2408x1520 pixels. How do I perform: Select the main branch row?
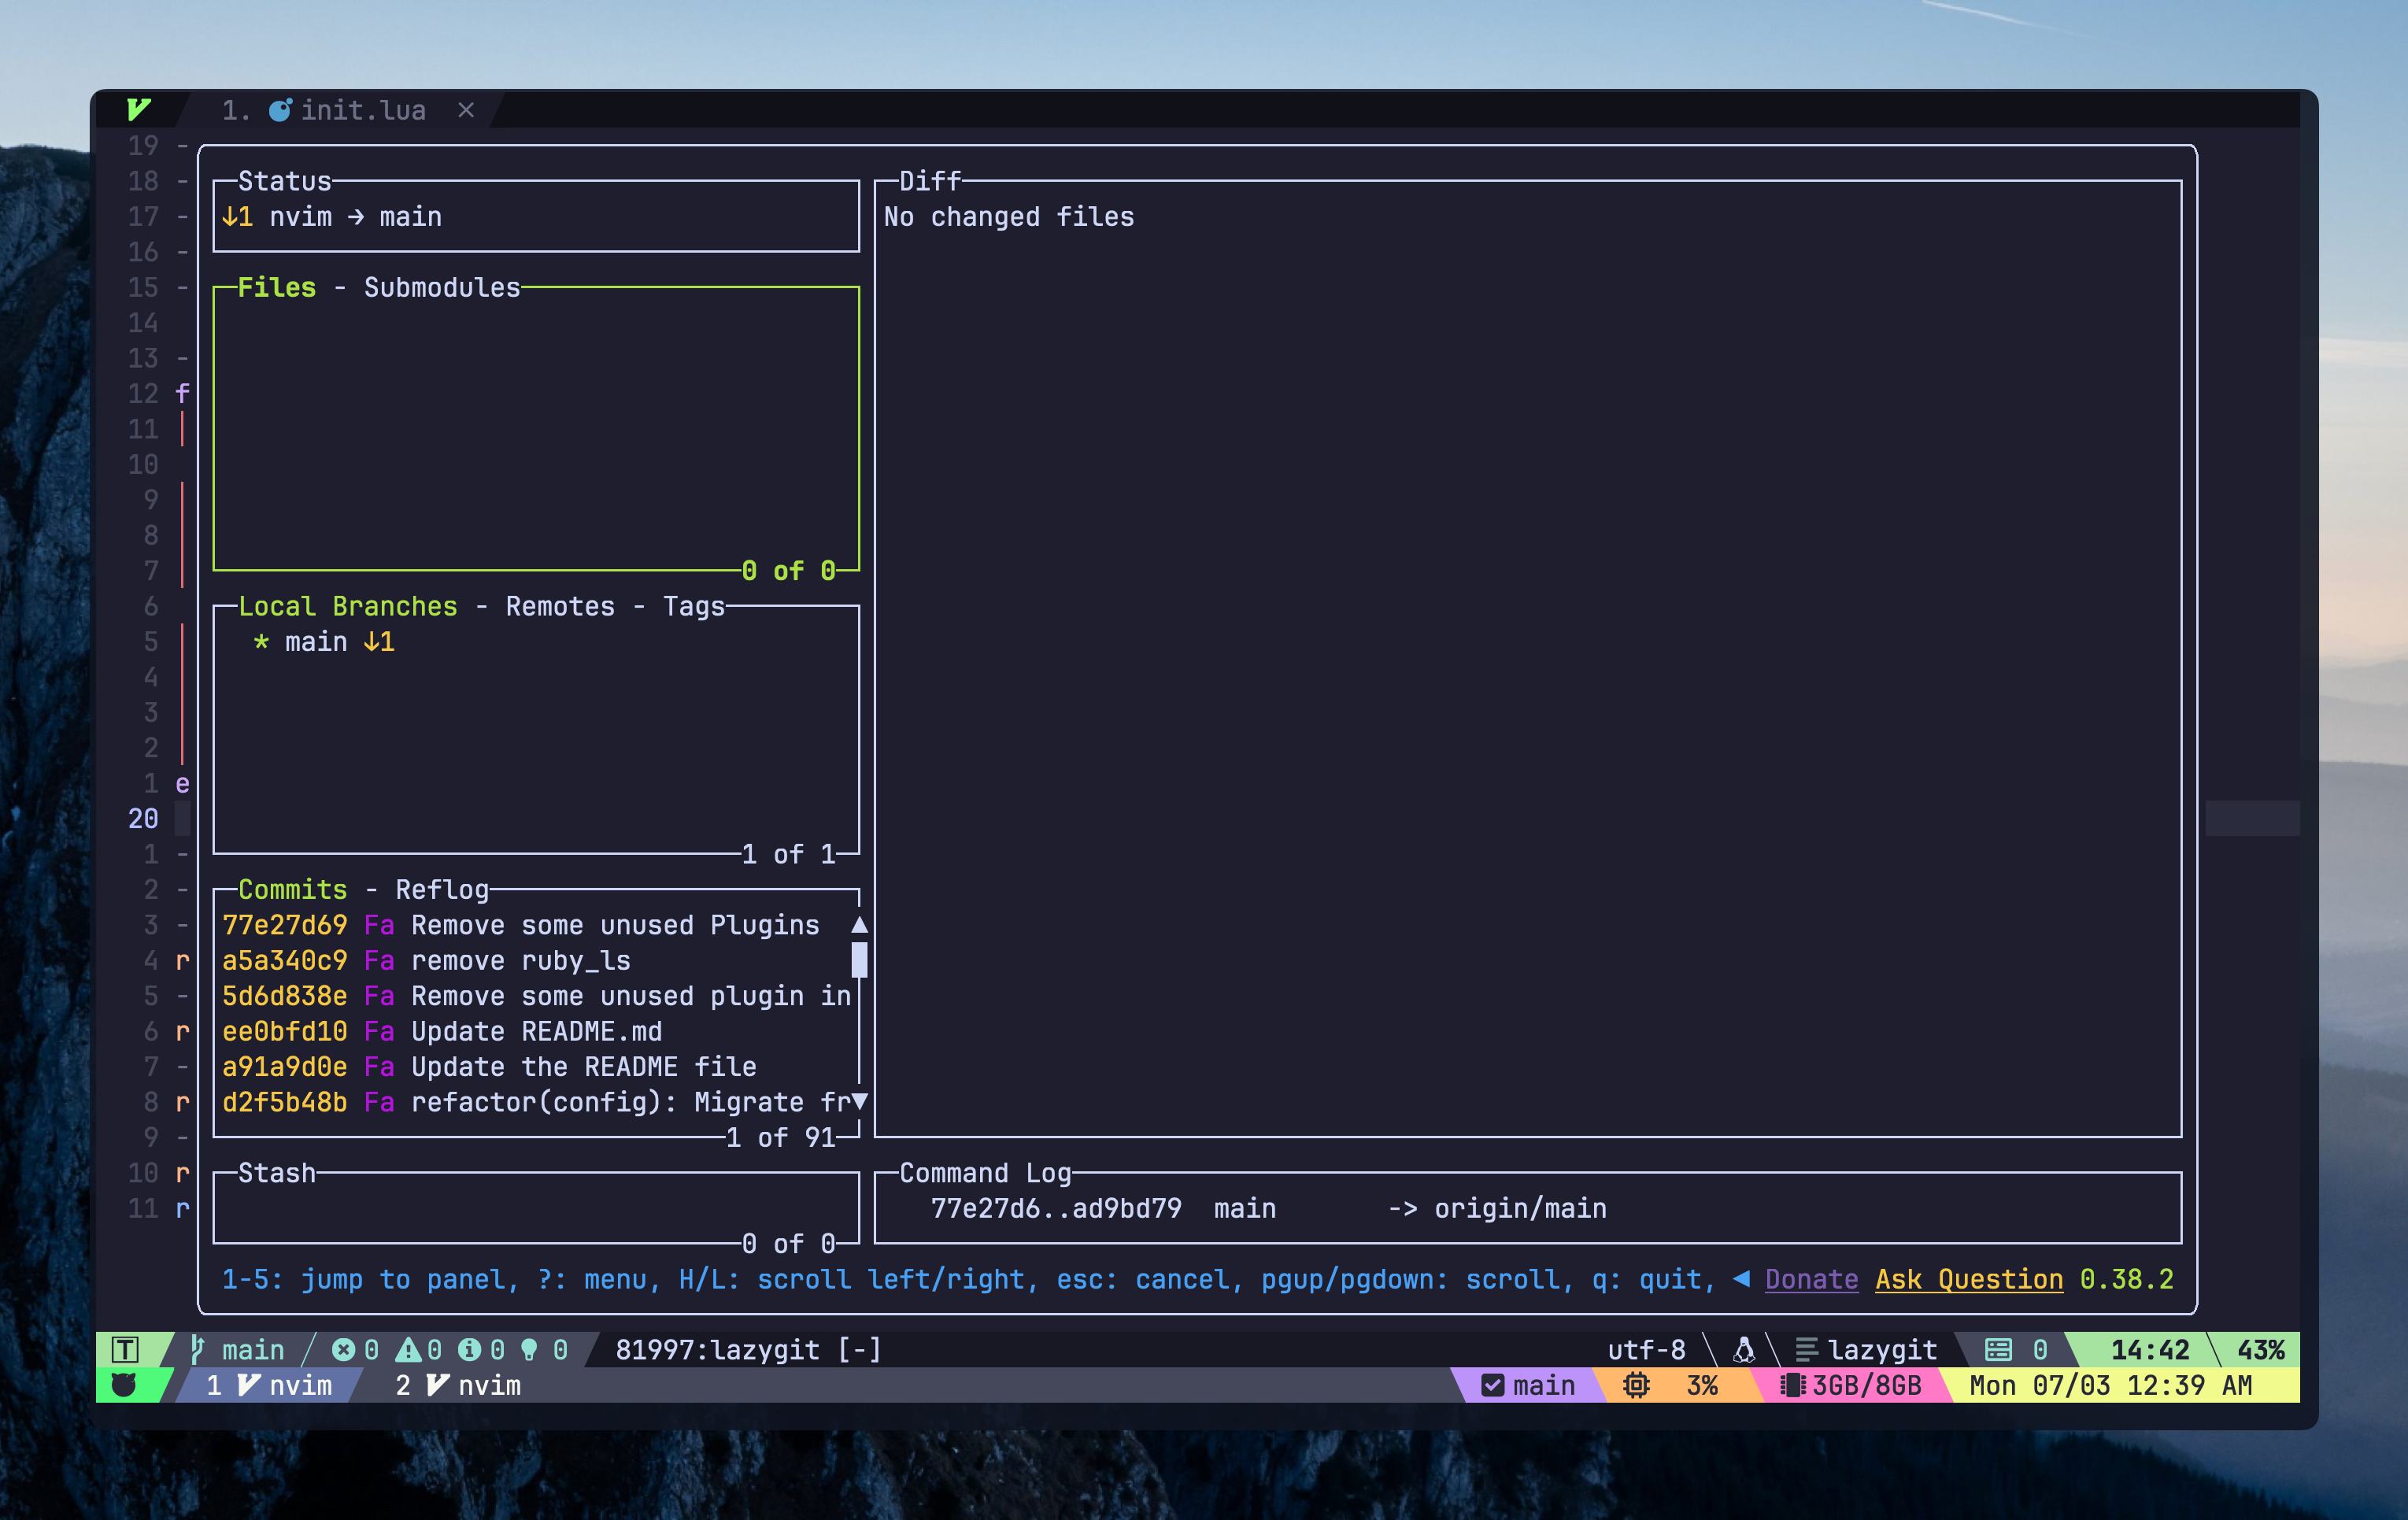click(x=536, y=642)
